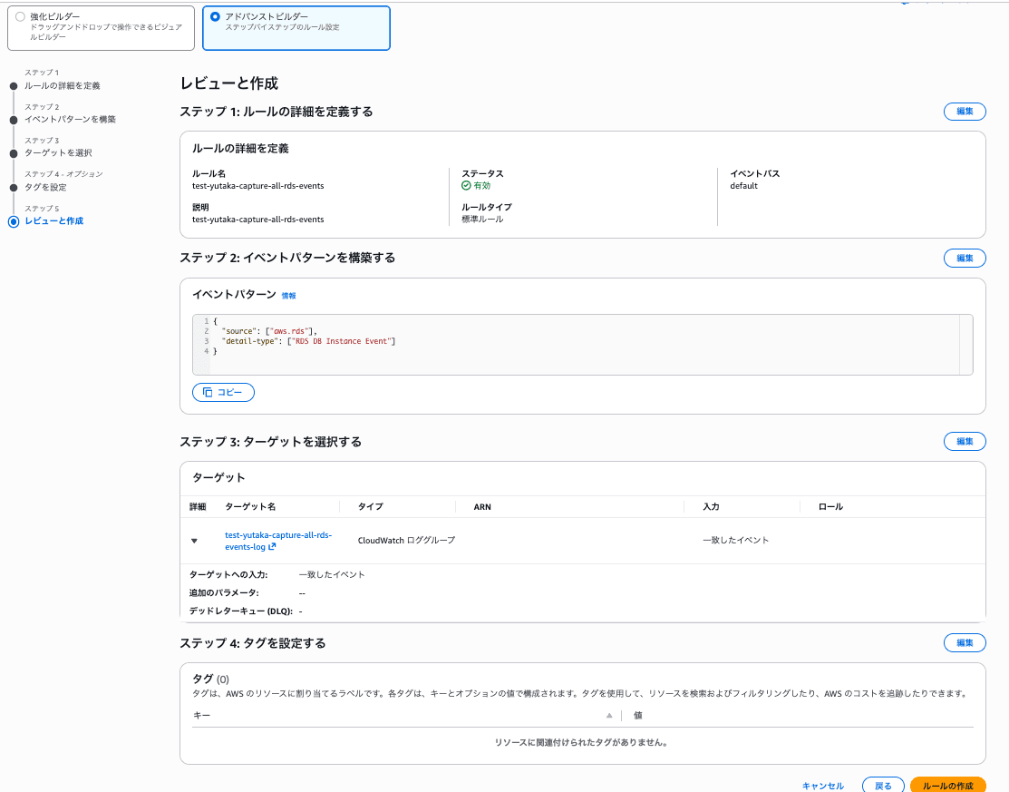
Task: Click rule name test-yutaka-capture-all-rds-events value
Action: coord(258,186)
